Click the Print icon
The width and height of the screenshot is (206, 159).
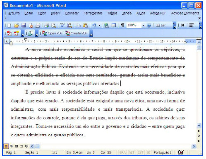click(46, 25)
